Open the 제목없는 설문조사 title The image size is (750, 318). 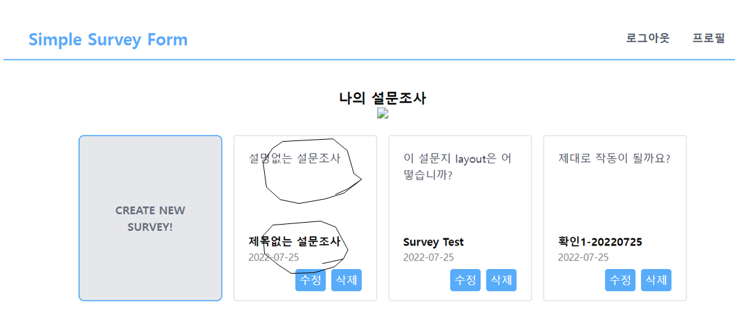click(x=294, y=242)
